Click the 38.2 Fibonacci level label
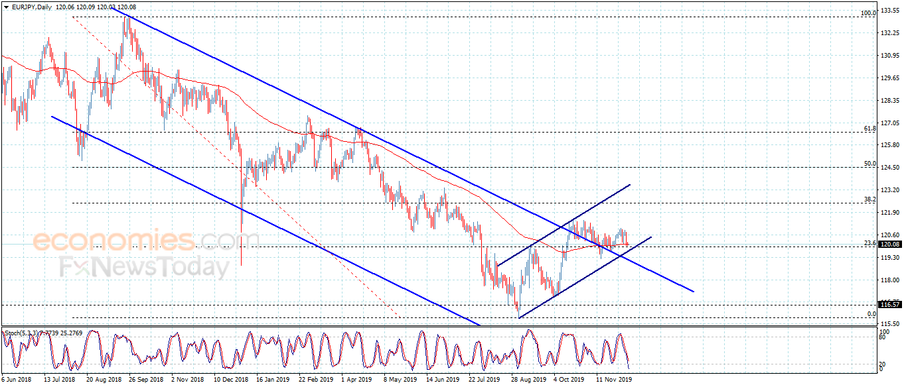 [x=869, y=199]
